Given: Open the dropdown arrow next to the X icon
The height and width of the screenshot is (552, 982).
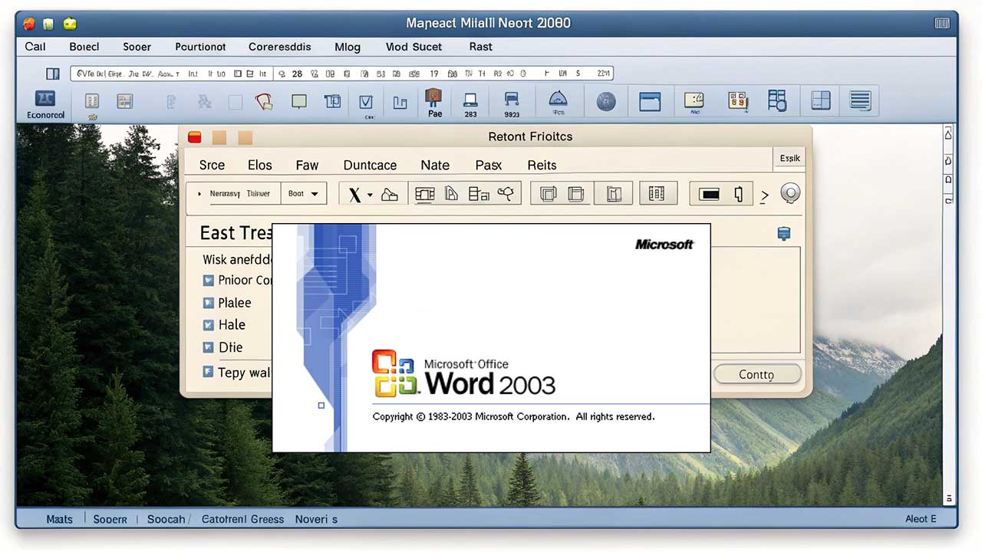Looking at the screenshot, I should pos(370,195).
